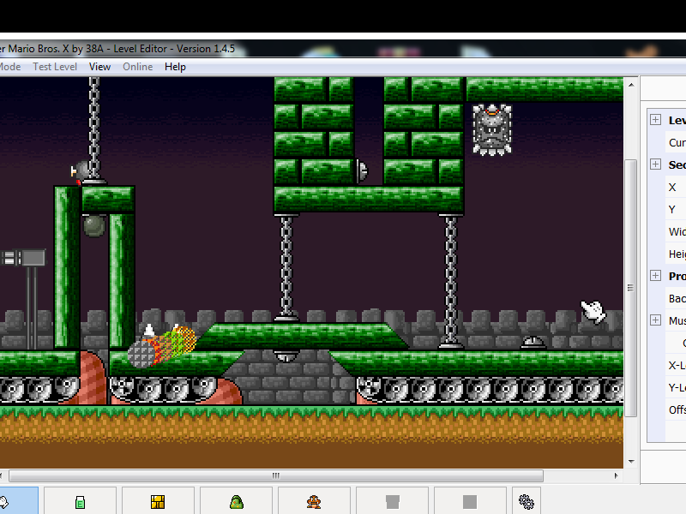Expand the Sec properties group

(x=655, y=164)
